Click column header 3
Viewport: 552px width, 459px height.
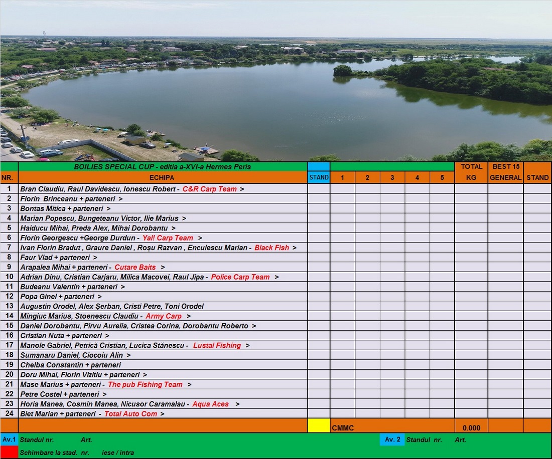point(392,177)
